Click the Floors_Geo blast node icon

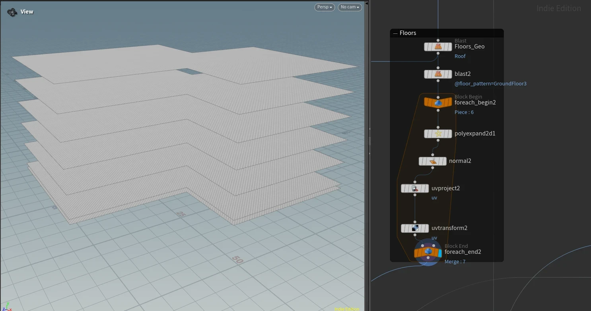point(438,47)
